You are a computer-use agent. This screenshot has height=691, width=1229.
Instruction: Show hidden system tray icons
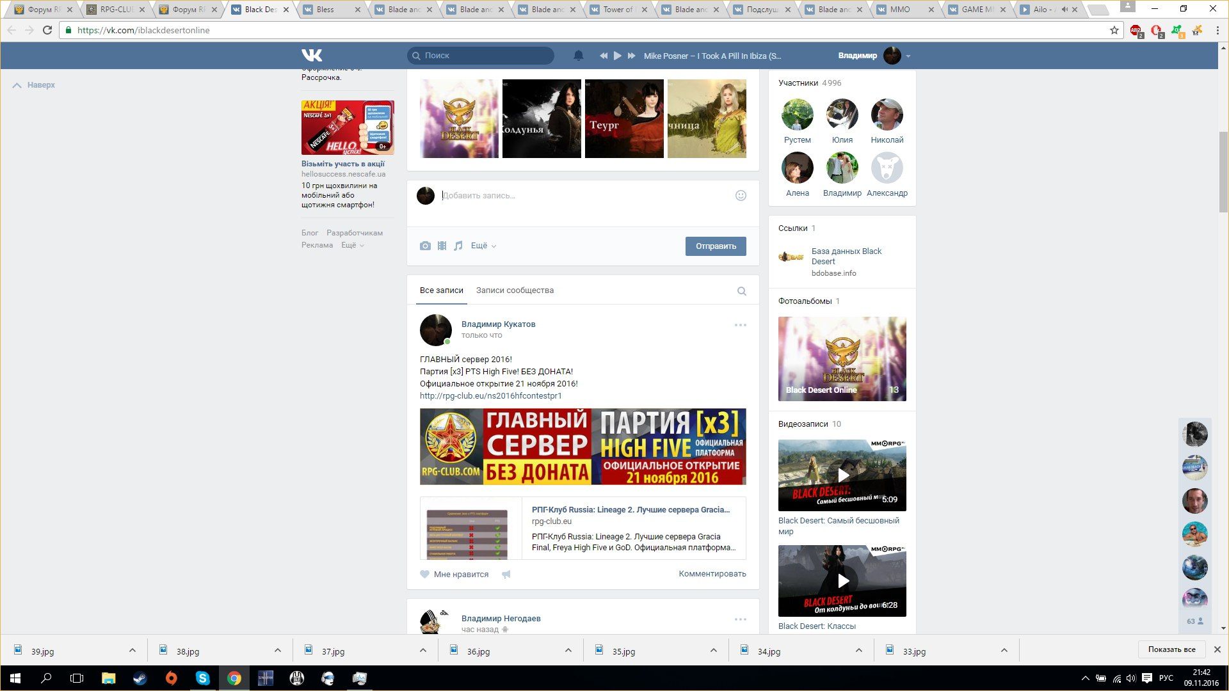tap(1085, 678)
